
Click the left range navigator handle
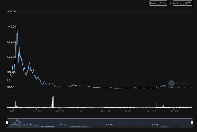coord(7,122)
